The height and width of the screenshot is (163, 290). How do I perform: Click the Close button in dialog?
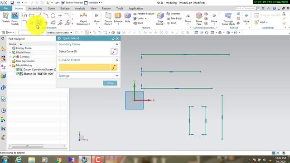110,83
